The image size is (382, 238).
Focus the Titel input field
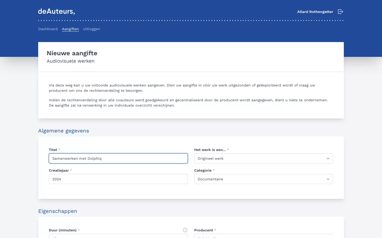click(x=118, y=158)
